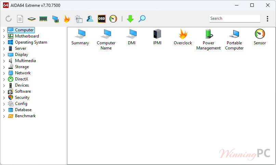Select Computer in the tree
The height and width of the screenshot is (165, 276).
21,30
